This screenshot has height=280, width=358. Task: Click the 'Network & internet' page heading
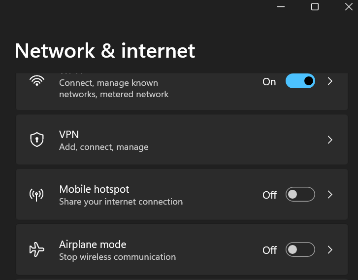coord(105,51)
